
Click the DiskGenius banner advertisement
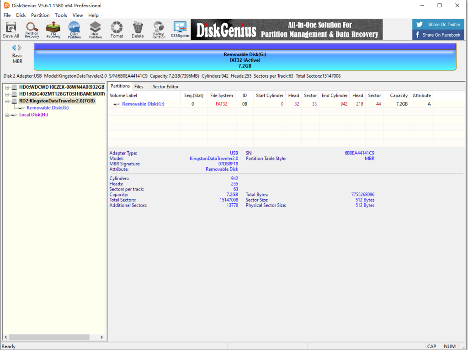click(x=287, y=30)
